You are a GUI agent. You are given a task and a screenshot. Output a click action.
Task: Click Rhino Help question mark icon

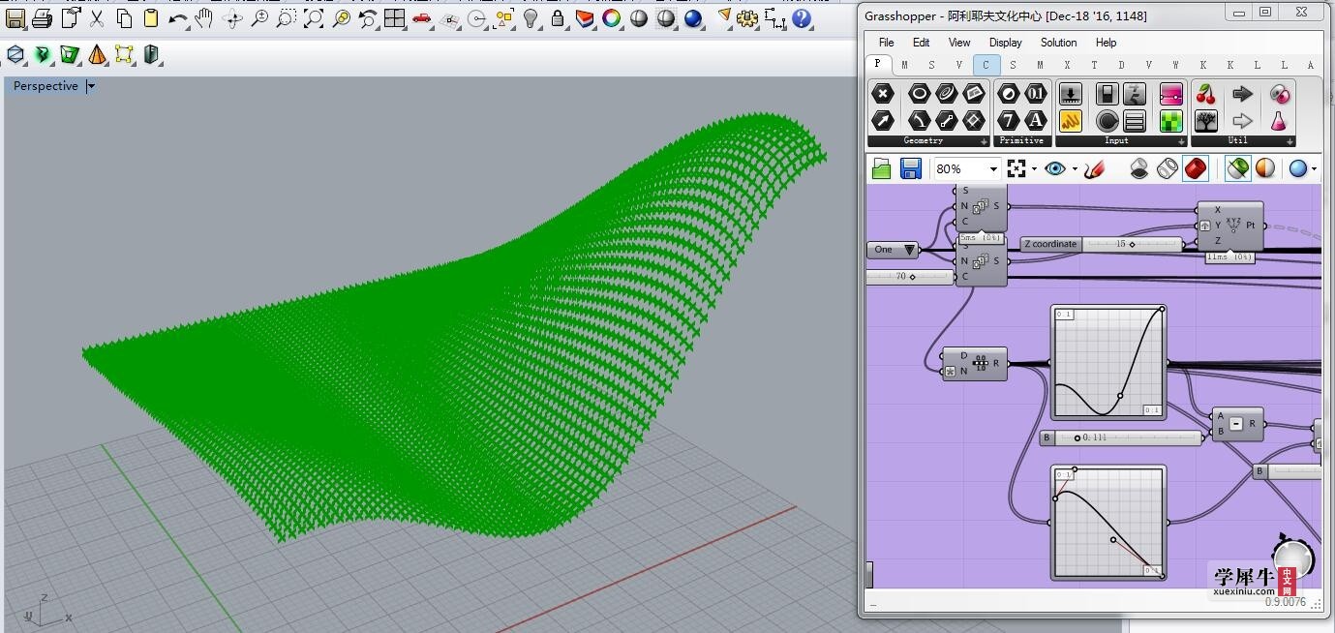click(802, 17)
